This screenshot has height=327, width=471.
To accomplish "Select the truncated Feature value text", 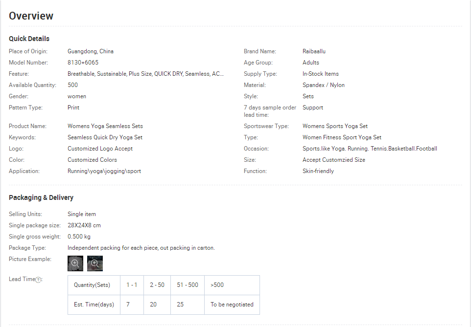I will (x=146, y=74).
